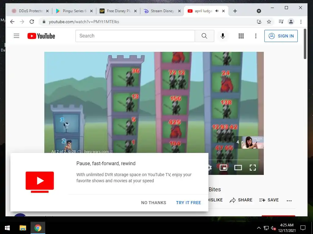Start voice search with the microphone

223,36
